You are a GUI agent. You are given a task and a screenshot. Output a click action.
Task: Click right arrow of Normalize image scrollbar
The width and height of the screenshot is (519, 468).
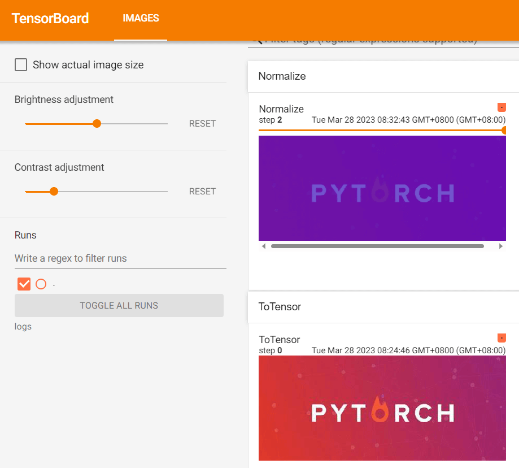pyautogui.click(x=501, y=246)
